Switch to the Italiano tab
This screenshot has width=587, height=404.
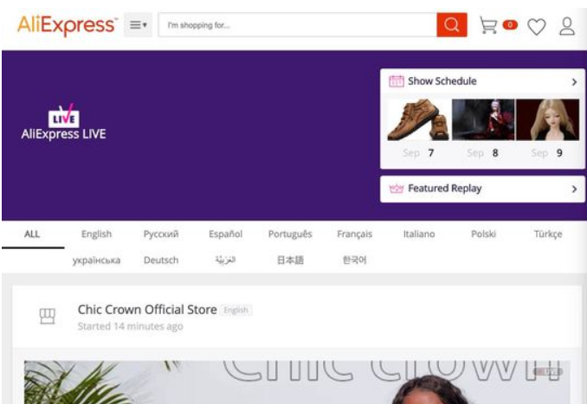click(x=419, y=234)
